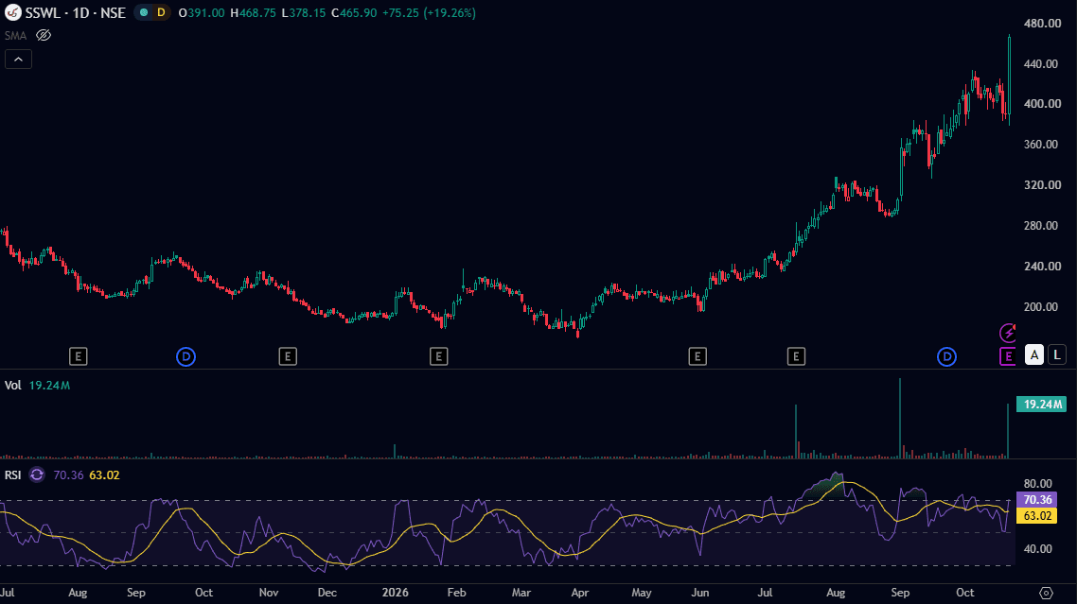Click the 440.00 price axis label
Viewport: 1077px width, 604px height.
(1042, 64)
